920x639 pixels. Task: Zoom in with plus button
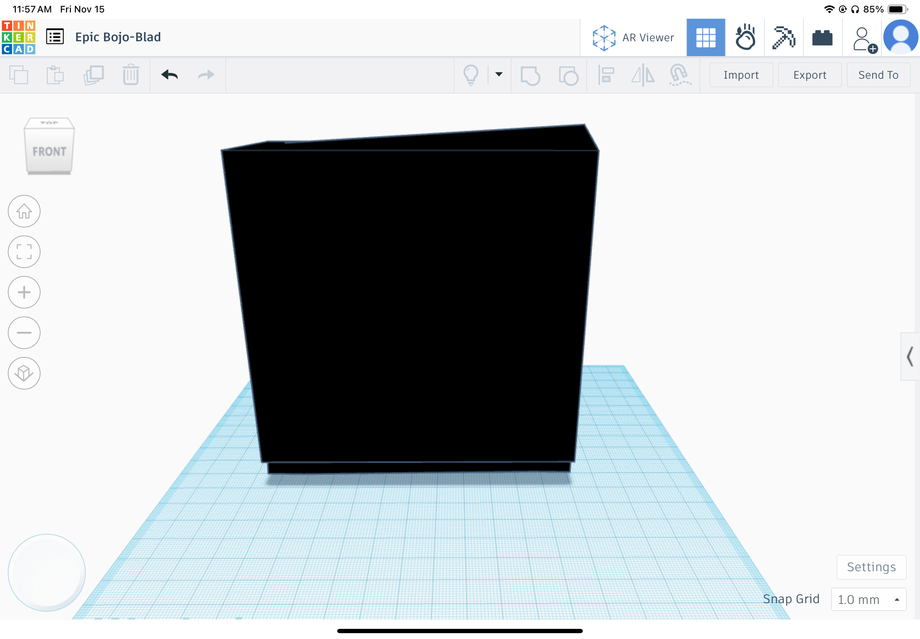point(24,292)
